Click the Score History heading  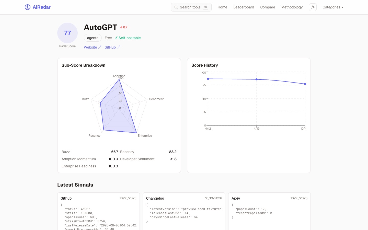tap(205, 65)
